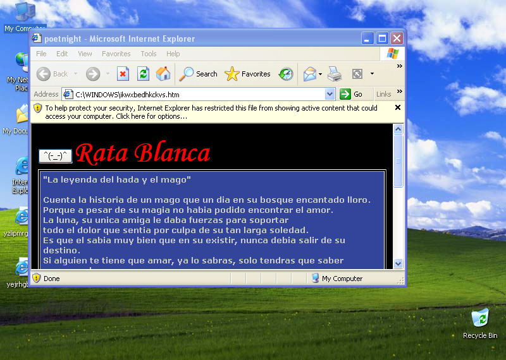Open the View menu
Viewport: 506px width, 360px height.
coord(85,54)
